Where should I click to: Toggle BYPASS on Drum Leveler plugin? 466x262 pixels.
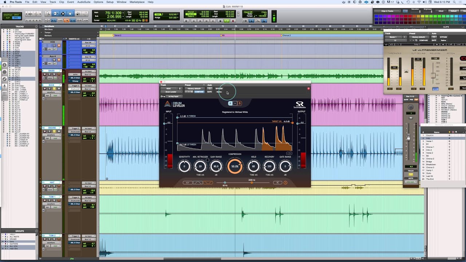(x=219, y=88)
